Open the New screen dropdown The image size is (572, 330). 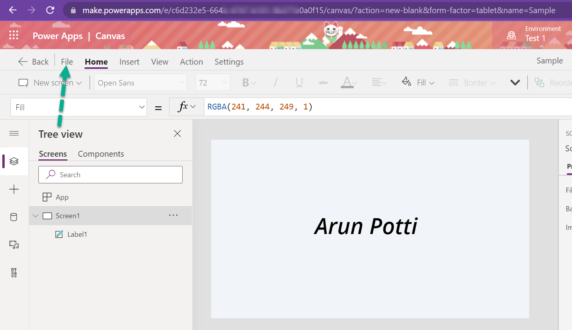[x=50, y=83]
